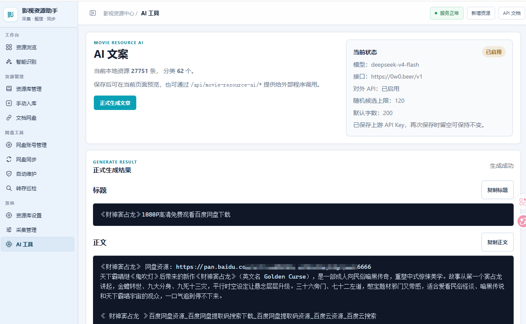Click the 文档网盘 sidebar label
Screen dimensions: 526x324
coord(26,118)
